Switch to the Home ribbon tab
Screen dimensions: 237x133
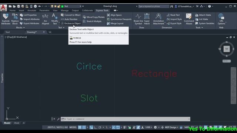(12, 10)
